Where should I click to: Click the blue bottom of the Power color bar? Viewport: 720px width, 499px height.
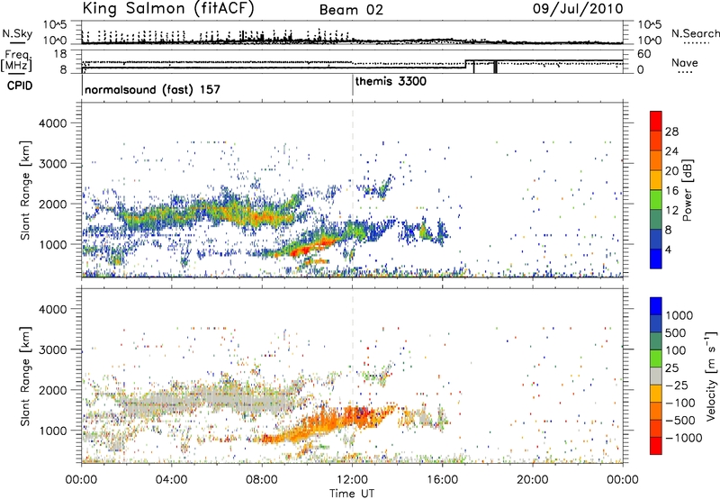[656, 259]
